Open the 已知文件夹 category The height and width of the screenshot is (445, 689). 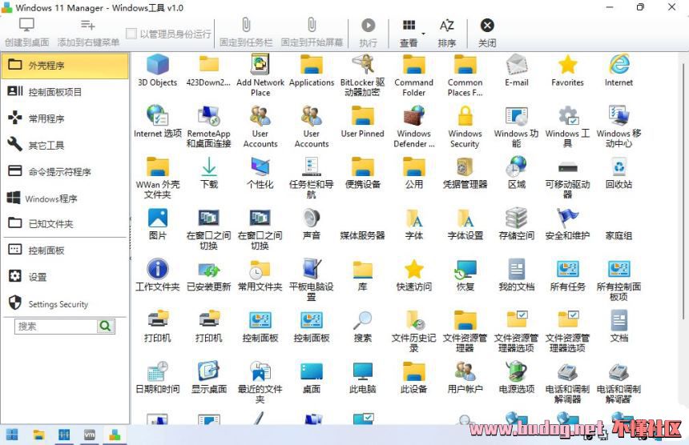(x=65, y=223)
